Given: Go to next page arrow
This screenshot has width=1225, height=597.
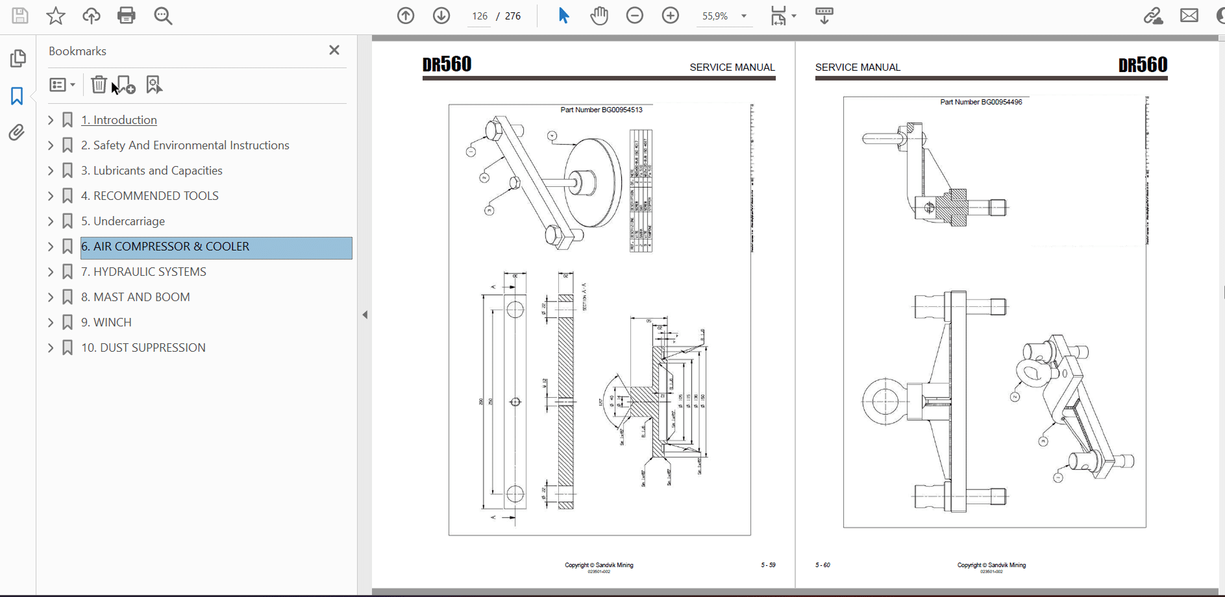Looking at the screenshot, I should pos(441,16).
